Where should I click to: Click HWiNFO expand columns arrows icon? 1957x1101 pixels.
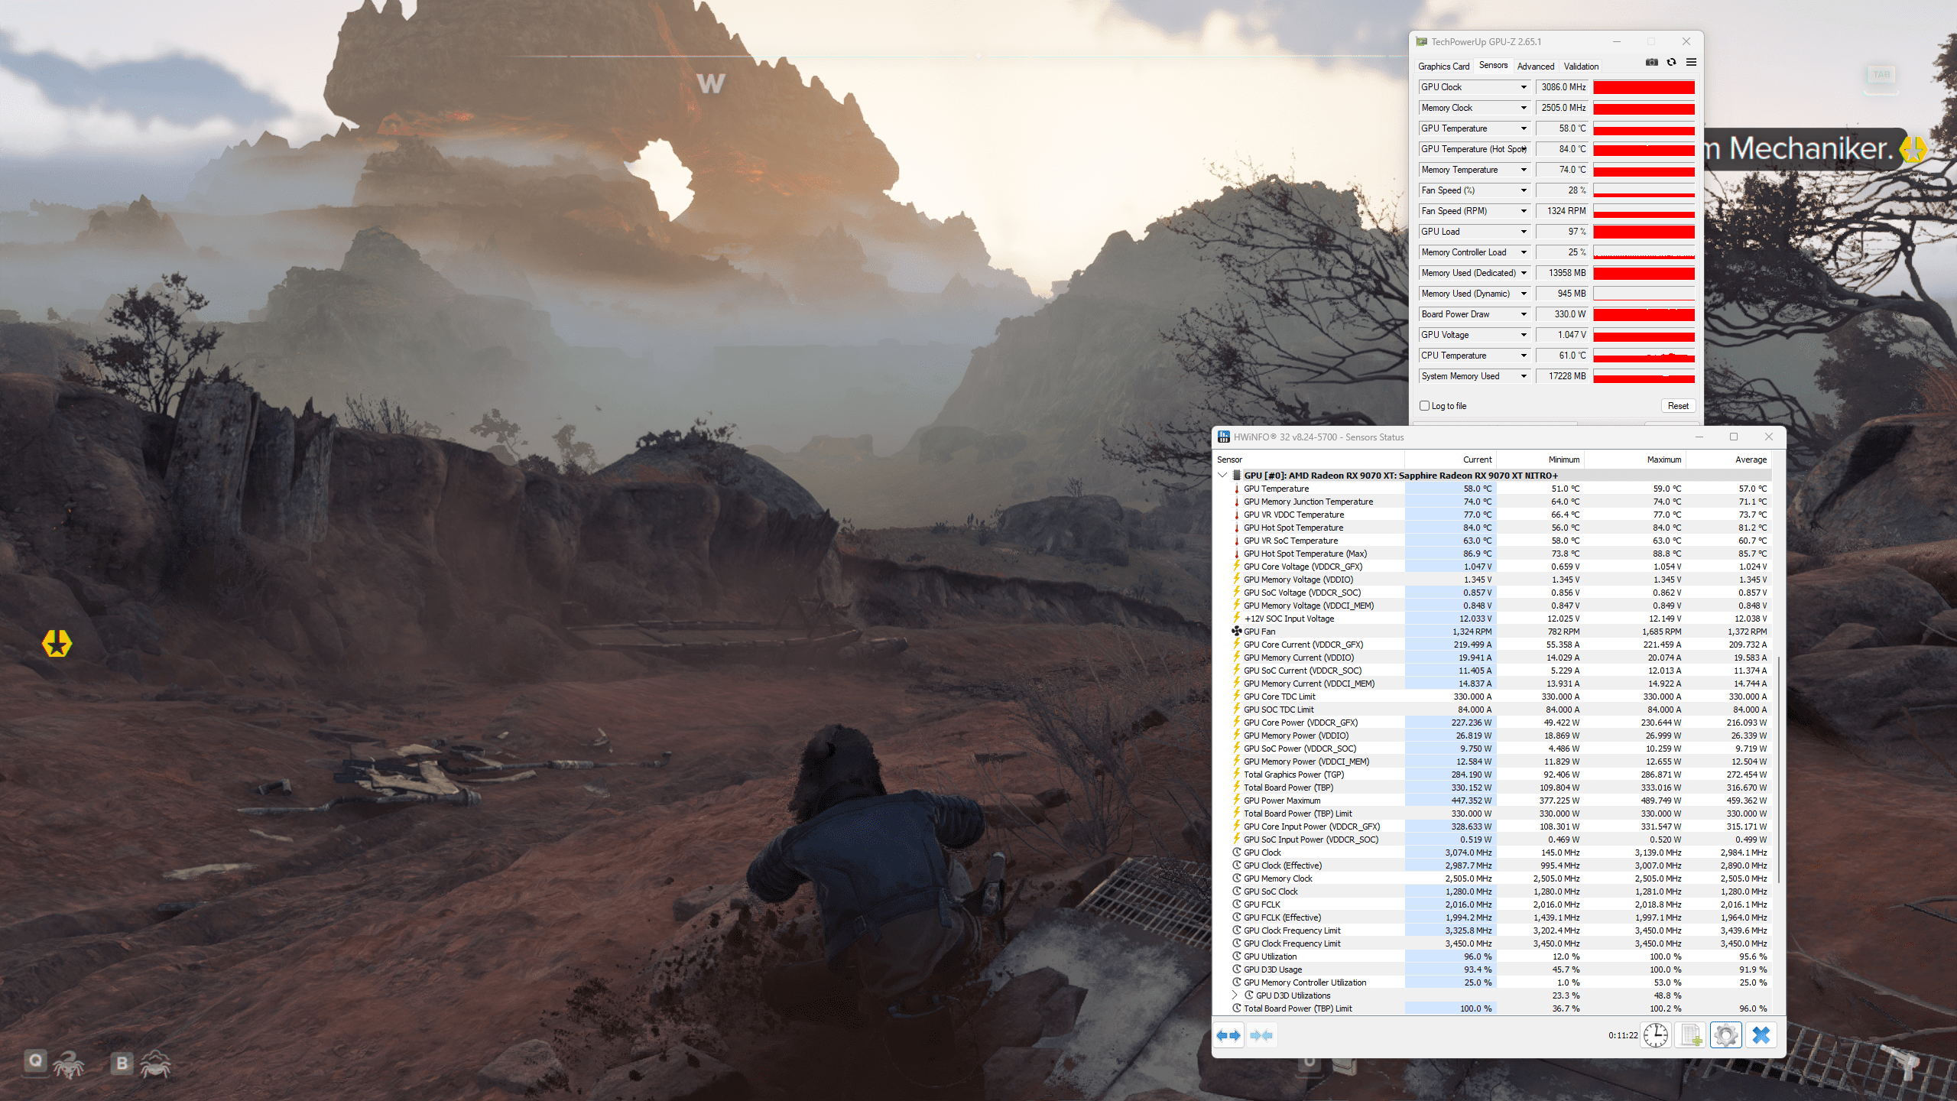click(1228, 1035)
